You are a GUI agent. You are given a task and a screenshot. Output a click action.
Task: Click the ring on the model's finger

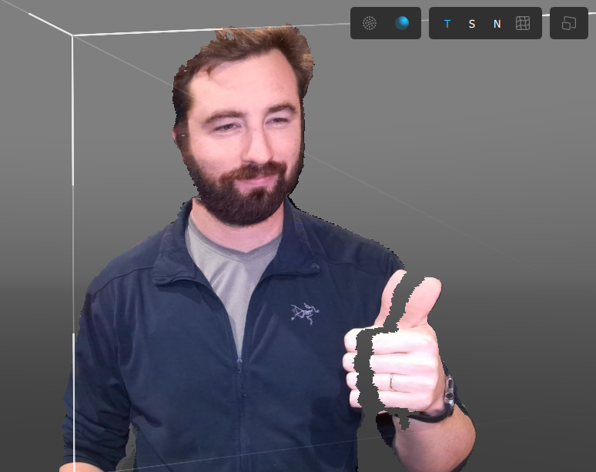click(x=392, y=381)
